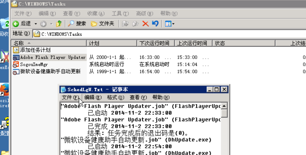The image size is (306, 155).
Task: Open Notepad 编辑(E) menu
Action: [93, 97]
